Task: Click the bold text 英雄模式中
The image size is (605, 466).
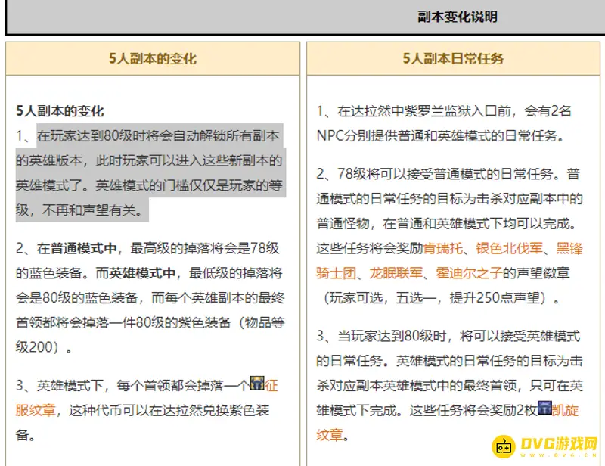Action: tap(142, 273)
